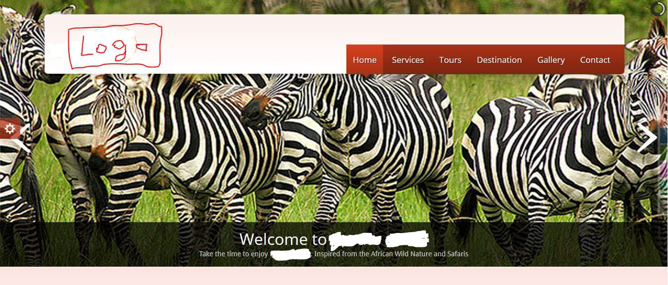Go to the Gallery page
Viewport: 668px width, 285px height.
(x=551, y=60)
